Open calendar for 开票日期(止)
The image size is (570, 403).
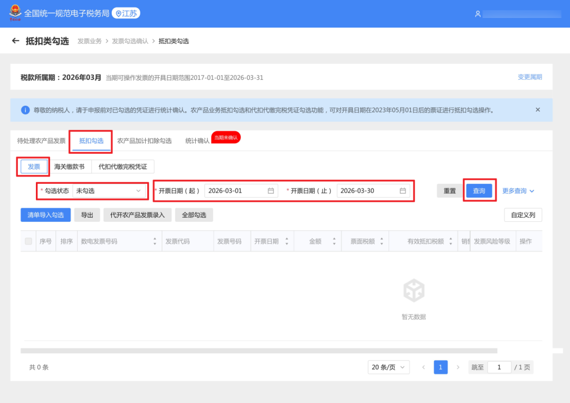(x=403, y=191)
